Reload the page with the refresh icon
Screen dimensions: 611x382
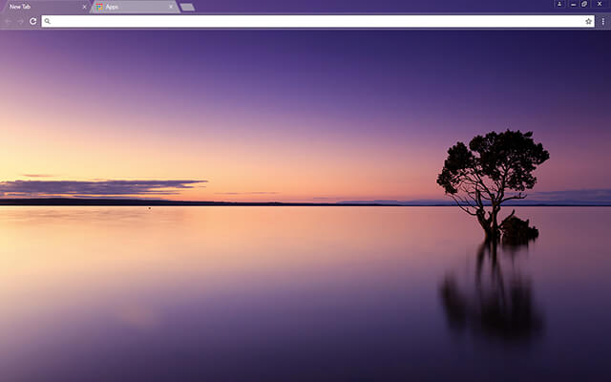[33, 21]
